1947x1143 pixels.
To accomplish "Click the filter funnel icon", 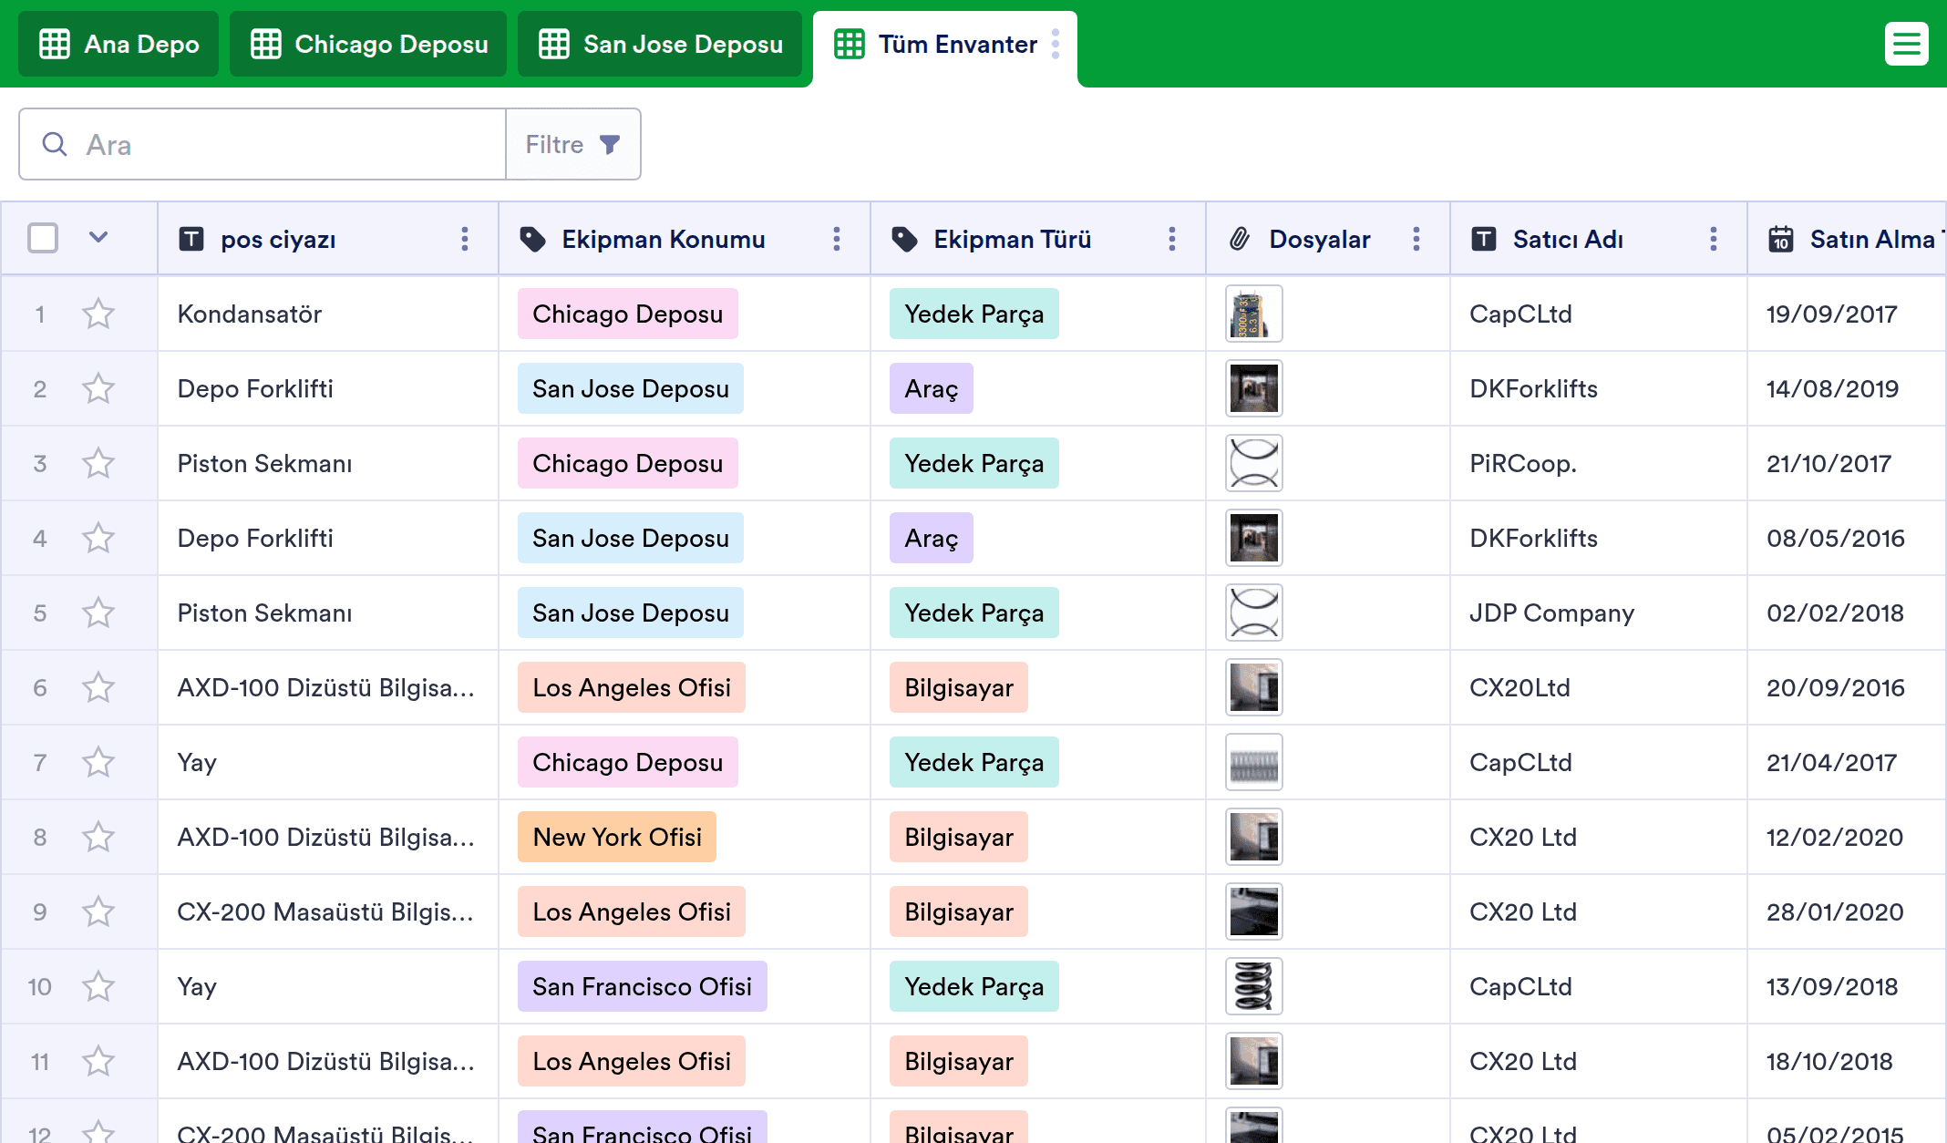I will click(610, 144).
